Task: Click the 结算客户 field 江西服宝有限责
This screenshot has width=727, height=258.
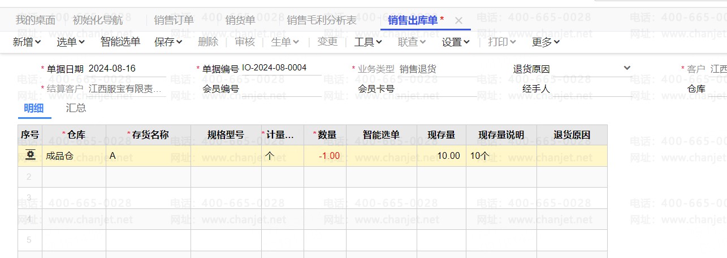Action: [x=127, y=88]
